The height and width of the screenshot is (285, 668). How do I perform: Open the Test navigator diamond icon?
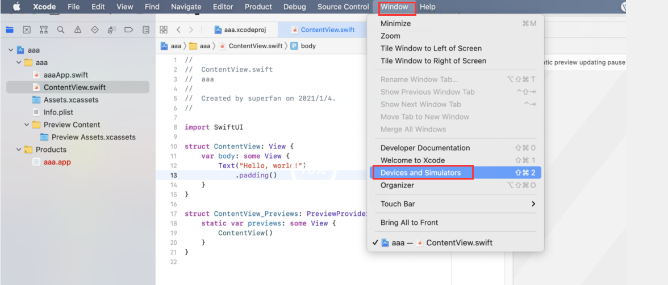(94, 29)
